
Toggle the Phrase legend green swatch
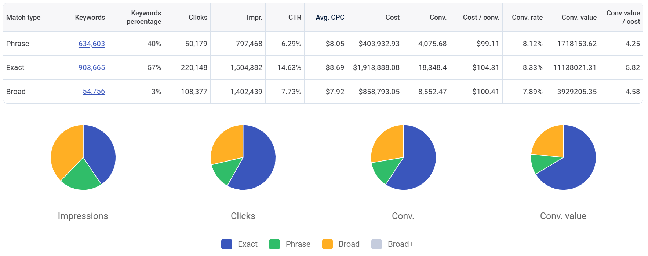(274, 244)
